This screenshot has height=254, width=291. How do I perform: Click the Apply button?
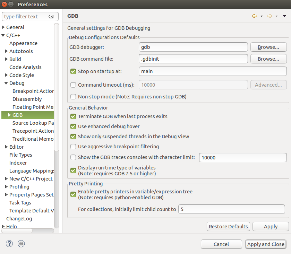click(271, 227)
